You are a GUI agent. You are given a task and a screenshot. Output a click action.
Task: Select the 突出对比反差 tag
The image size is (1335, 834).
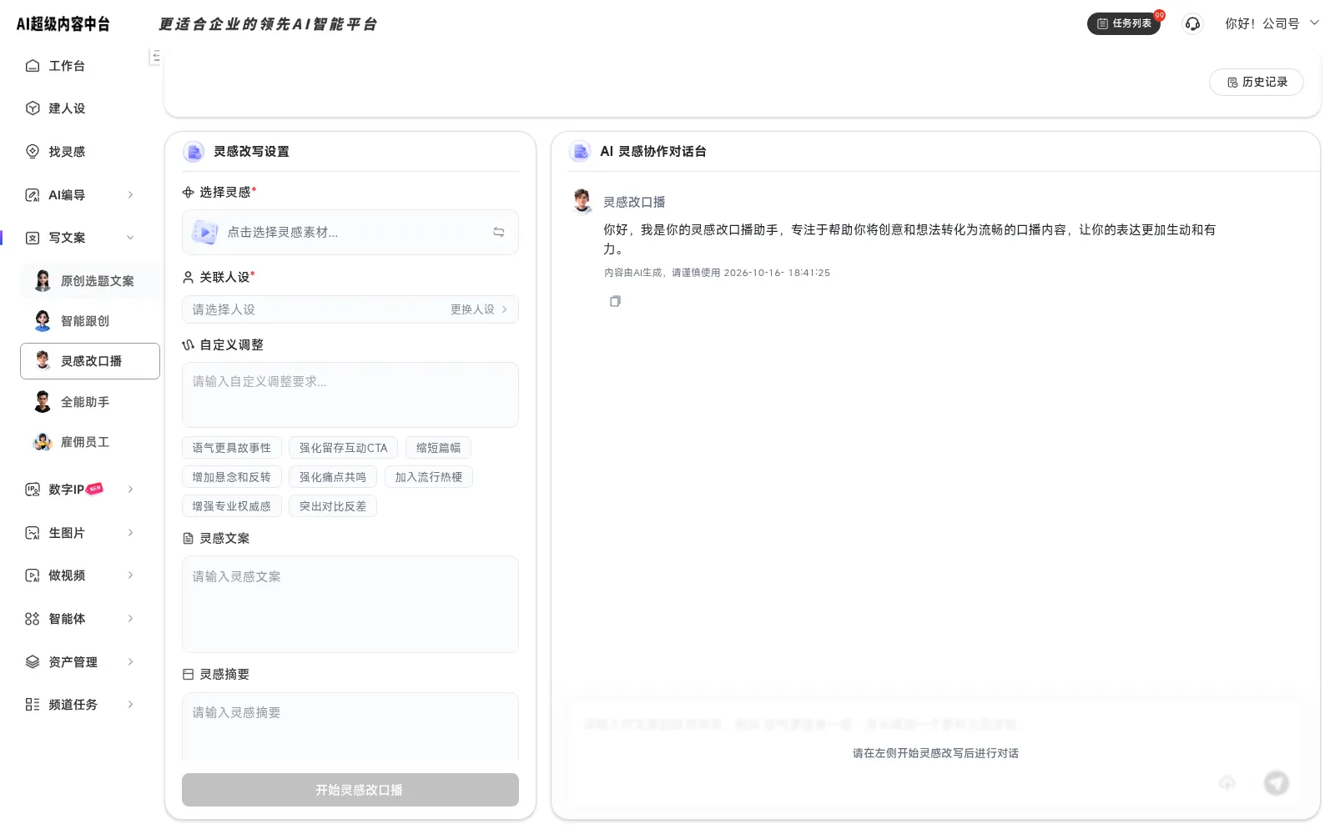pyautogui.click(x=333, y=506)
